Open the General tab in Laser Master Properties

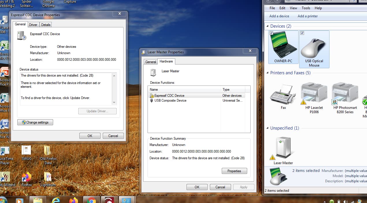[x=150, y=62]
